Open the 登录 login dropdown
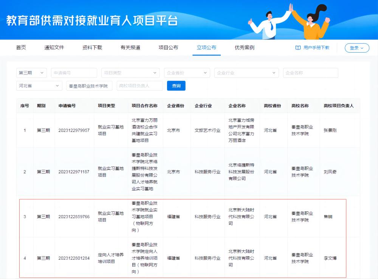This screenshot has height=279, width=378. (x=356, y=48)
